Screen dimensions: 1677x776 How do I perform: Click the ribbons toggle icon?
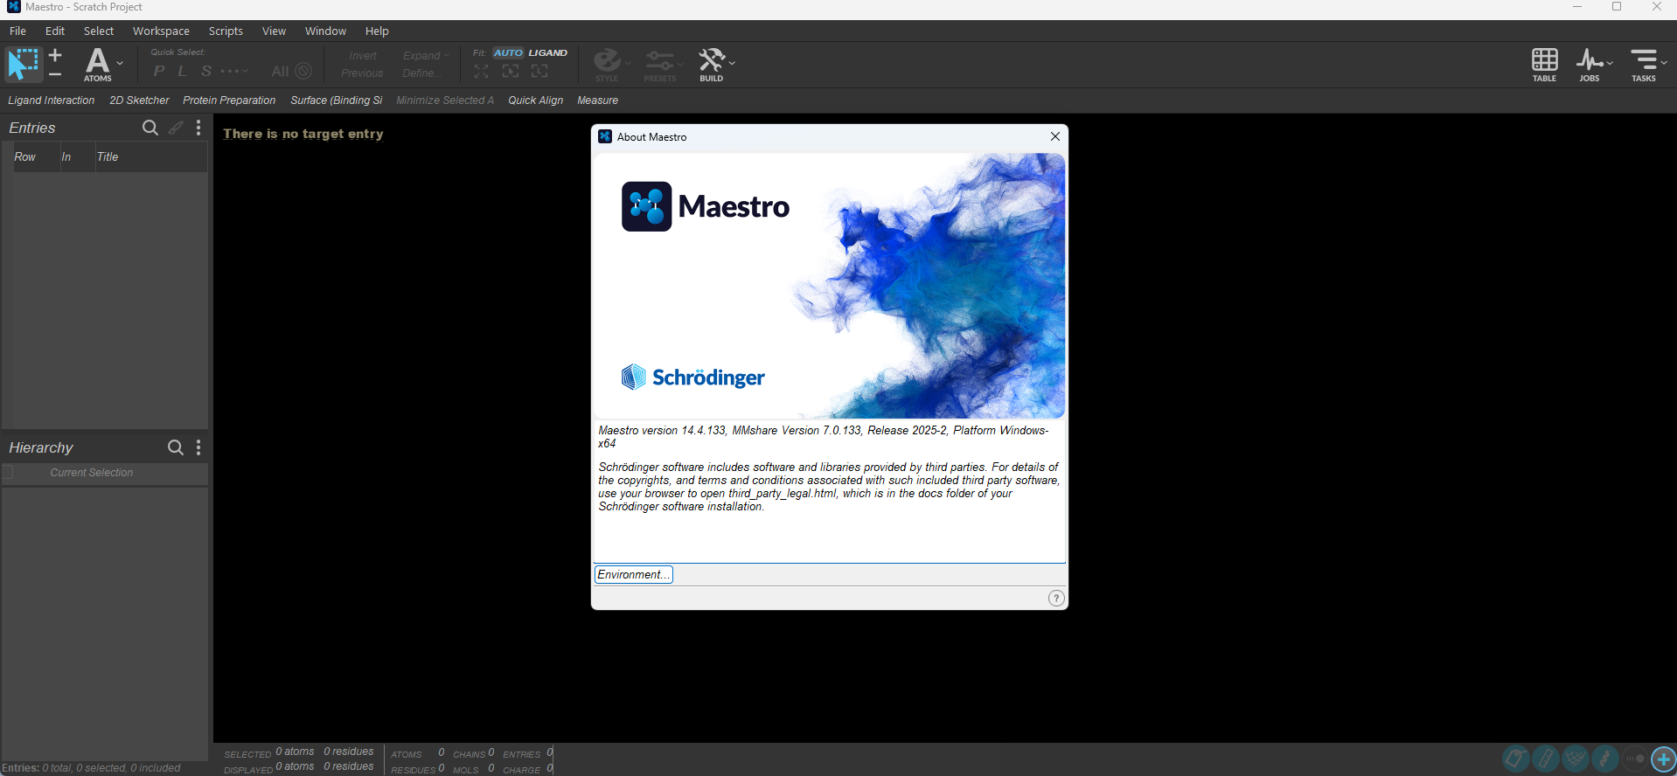coord(1605,759)
